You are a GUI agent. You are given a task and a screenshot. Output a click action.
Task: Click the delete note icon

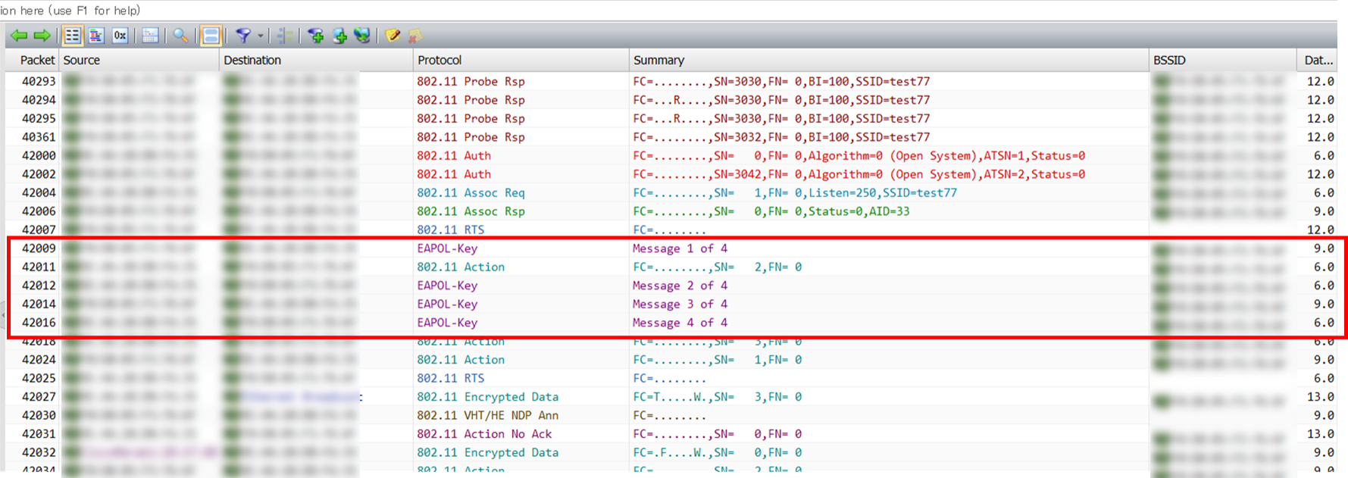415,36
